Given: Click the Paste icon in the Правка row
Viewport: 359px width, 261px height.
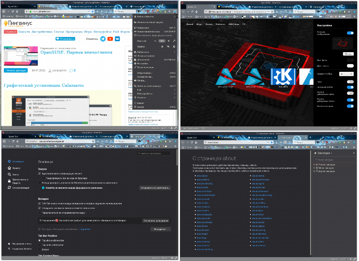Looking at the screenshot, I should point(174,46).
